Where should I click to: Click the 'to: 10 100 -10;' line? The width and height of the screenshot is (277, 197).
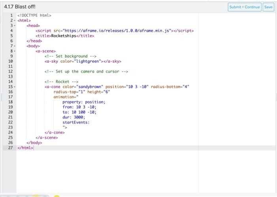80,112
